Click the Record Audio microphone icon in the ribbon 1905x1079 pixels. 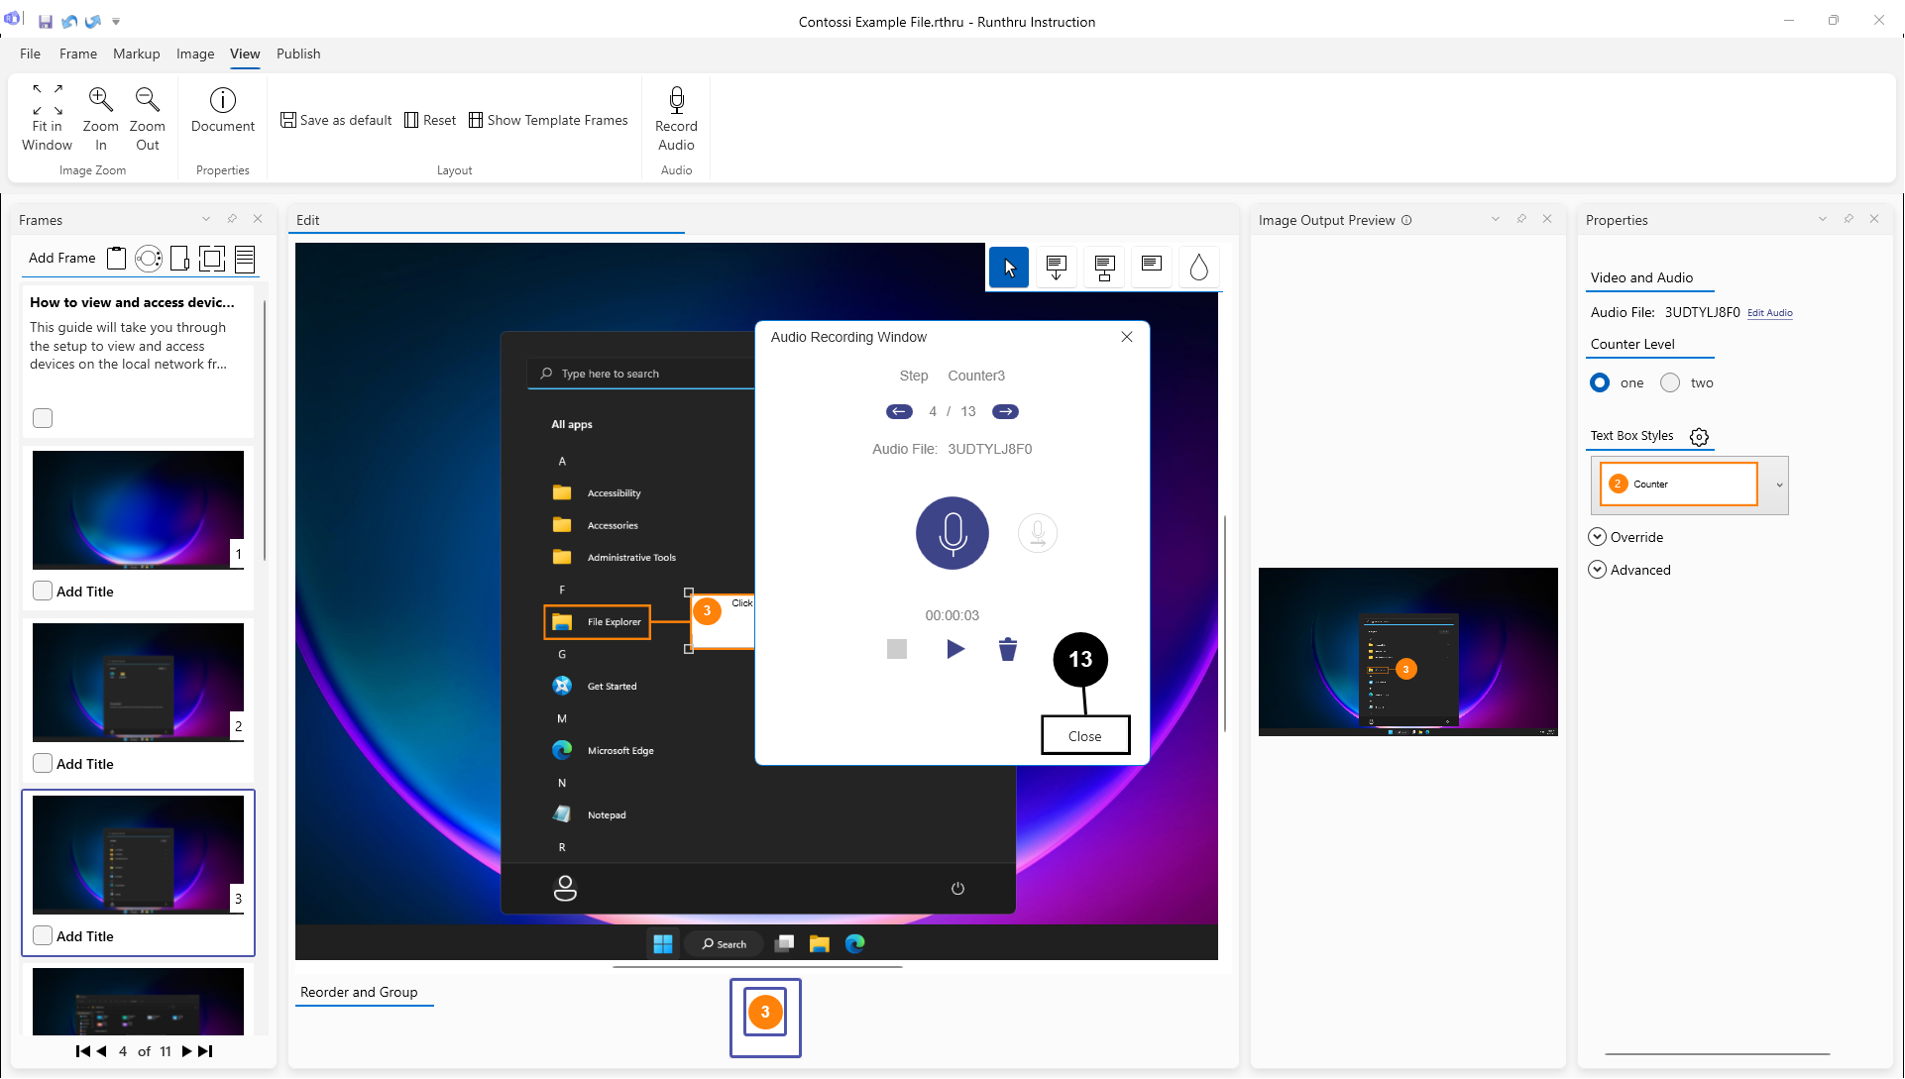tap(676, 99)
